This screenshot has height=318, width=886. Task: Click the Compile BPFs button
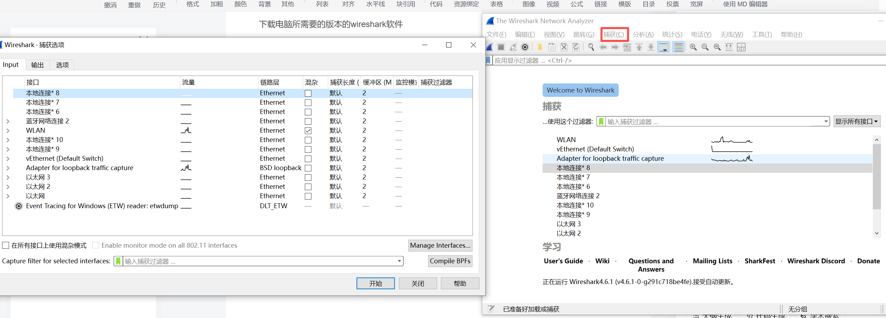point(450,261)
